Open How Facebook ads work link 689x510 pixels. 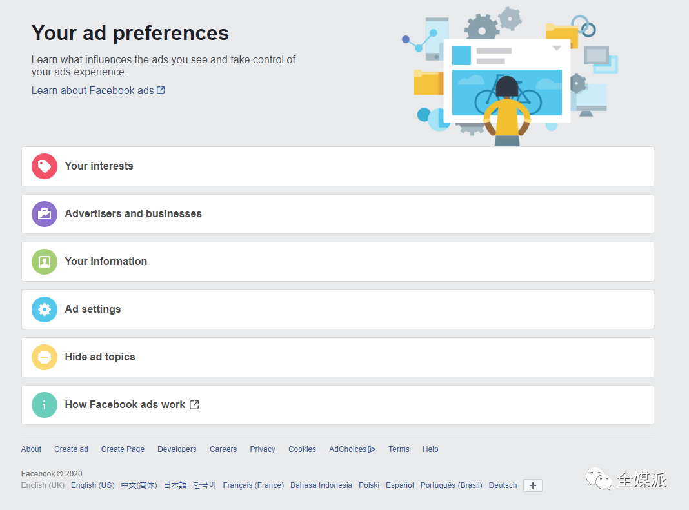pos(125,405)
